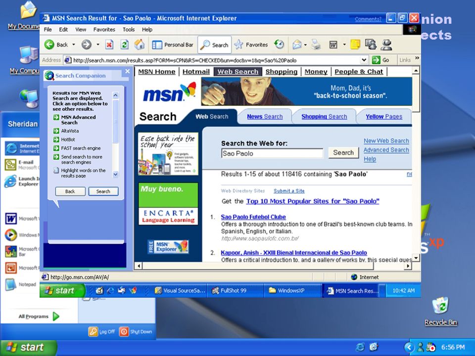This screenshot has height=356, width=475.
Task: Click the Messenger person icon in toolbar
Action: (x=386, y=45)
